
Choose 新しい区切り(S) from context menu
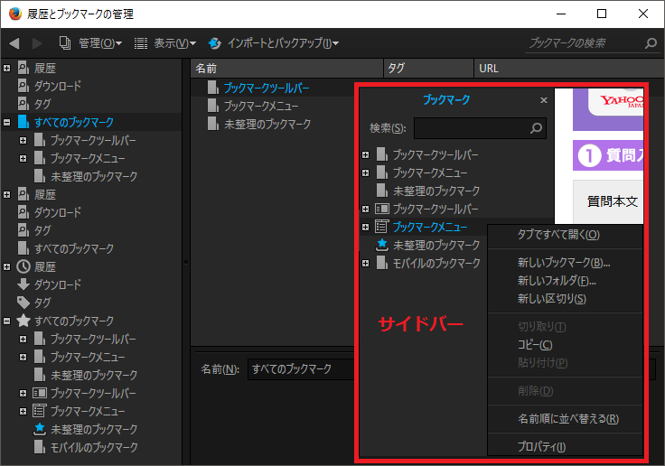click(x=565, y=299)
